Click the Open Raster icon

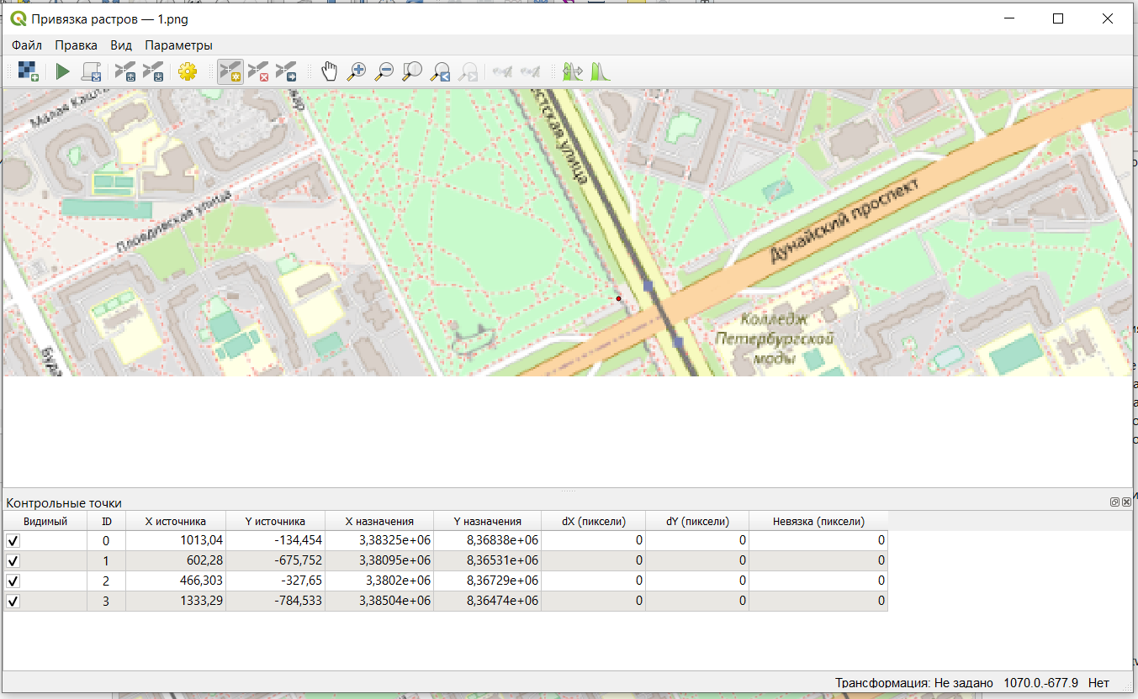click(29, 71)
